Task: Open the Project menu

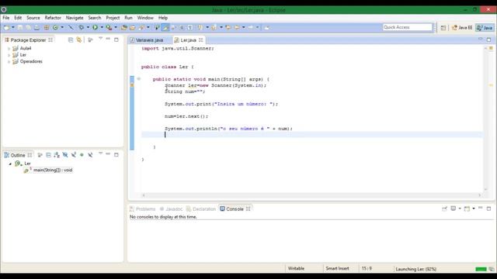Action: [113, 18]
